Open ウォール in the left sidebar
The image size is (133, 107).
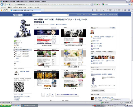point(18,41)
